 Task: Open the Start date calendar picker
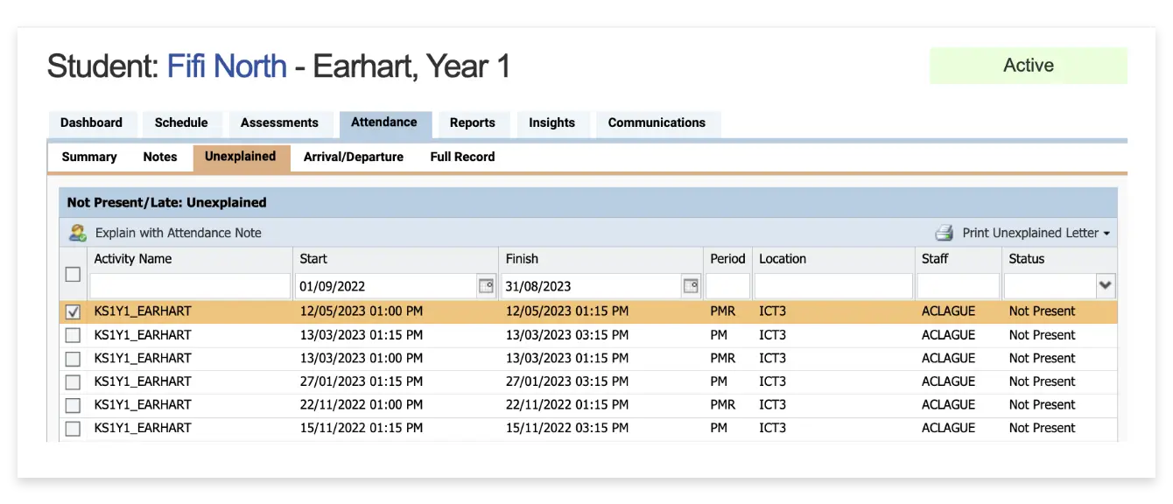pyautogui.click(x=485, y=285)
